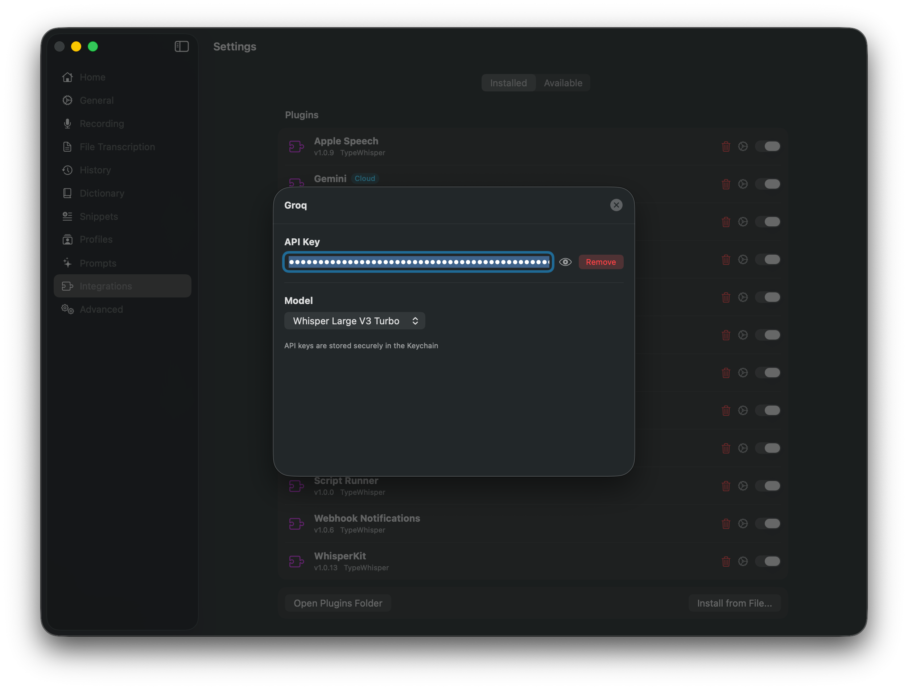Toggle the sidebar panel icon

(x=181, y=46)
